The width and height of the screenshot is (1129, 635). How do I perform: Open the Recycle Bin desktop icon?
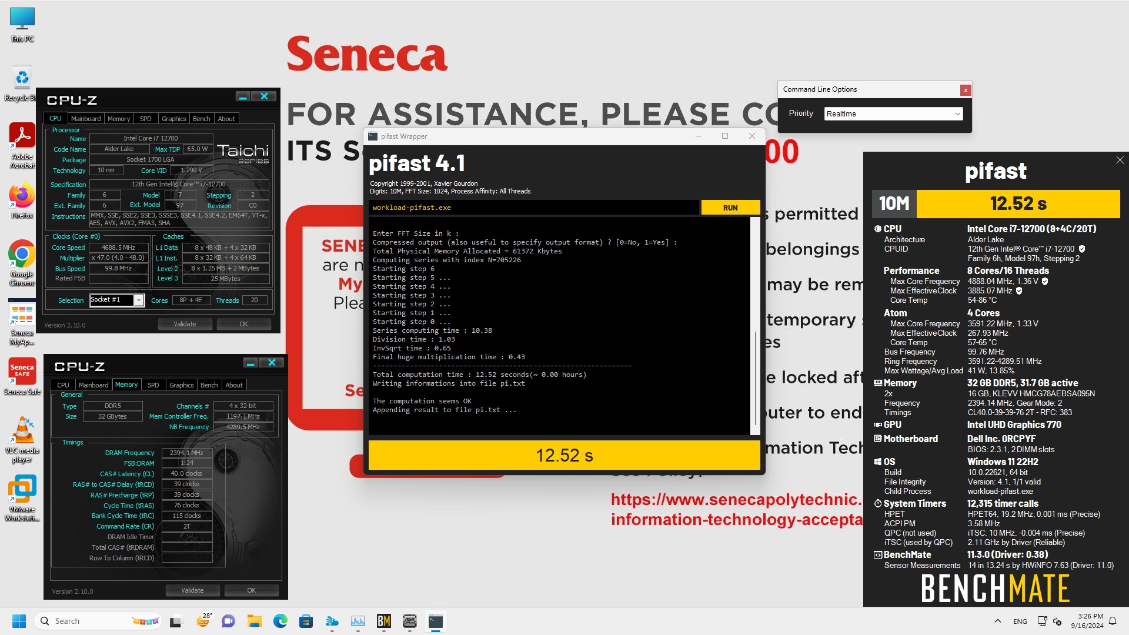(22, 83)
